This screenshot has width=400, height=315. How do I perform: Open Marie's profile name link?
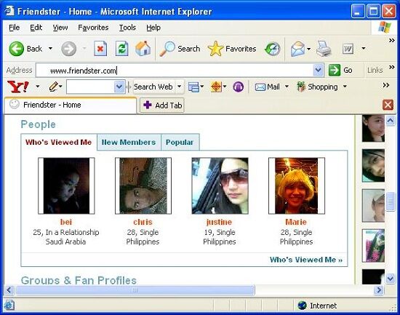[x=296, y=222]
